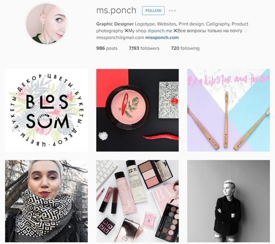The height and width of the screenshot is (244, 275).
Task: Open the selfie with patterned scarf post
Action: pyautogui.click(x=46, y=201)
